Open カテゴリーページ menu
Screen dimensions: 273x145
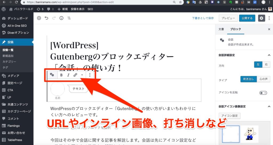[x=17, y=111]
